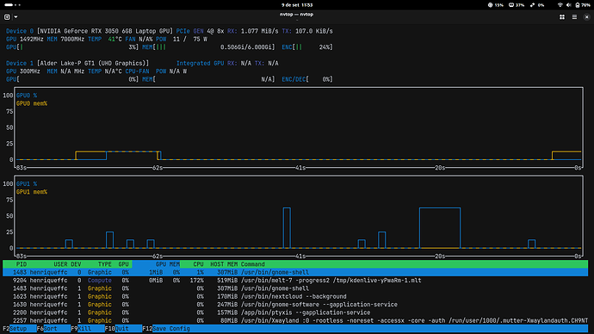The height and width of the screenshot is (334, 594).
Task: Open a new terminal tab
Action: pyautogui.click(x=7, y=17)
